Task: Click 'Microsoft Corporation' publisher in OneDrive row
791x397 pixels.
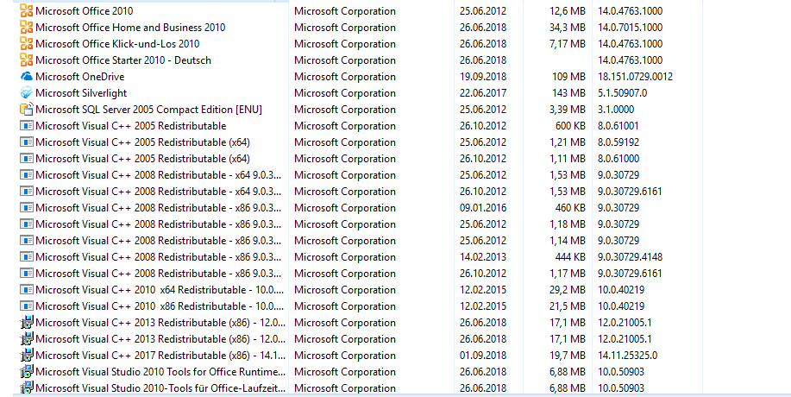Action: point(345,77)
